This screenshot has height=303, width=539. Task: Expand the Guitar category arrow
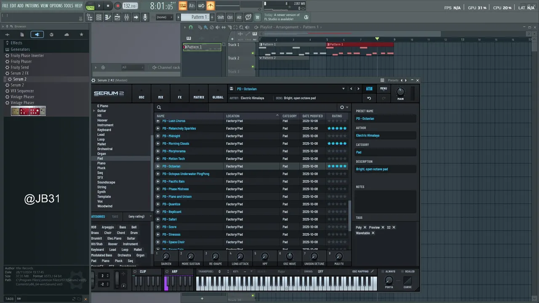click(94, 111)
